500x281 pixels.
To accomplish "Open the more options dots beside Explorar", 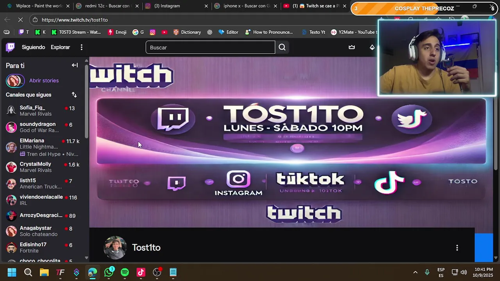I will click(x=81, y=47).
